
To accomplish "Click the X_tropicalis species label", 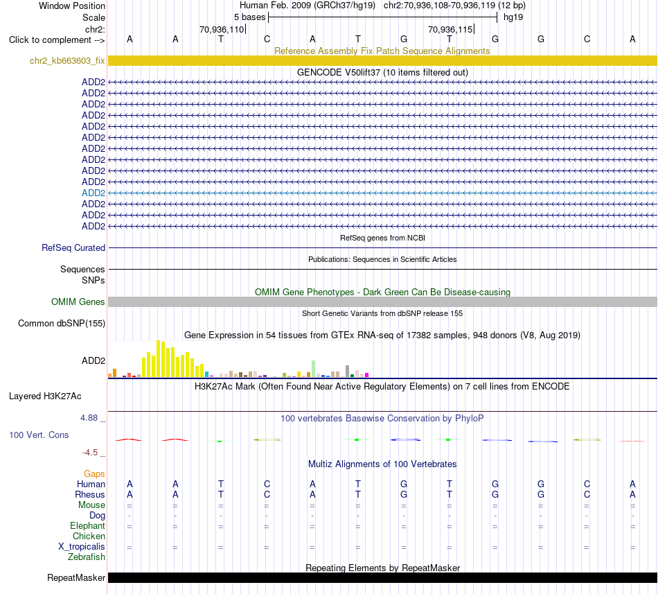I will click(82, 547).
